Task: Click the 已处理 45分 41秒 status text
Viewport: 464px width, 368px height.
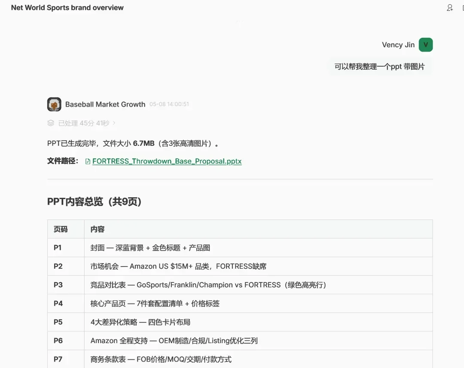Action: point(84,123)
